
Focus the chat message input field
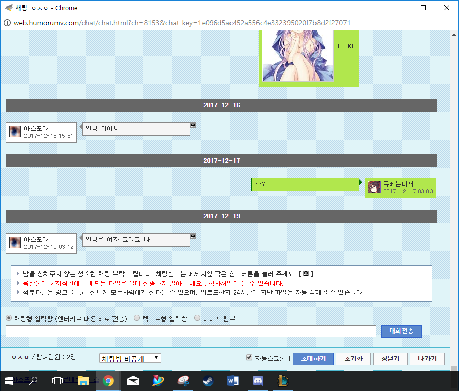coord(191,331)
